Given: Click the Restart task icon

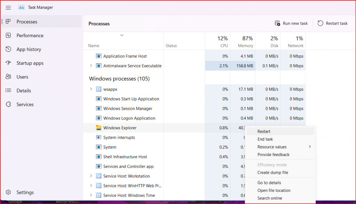Looking at the screenshot, I should point(320,23).
